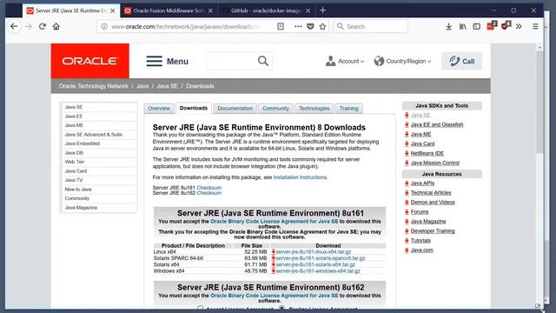Open the Documentation tab

(x=235, y=108)
